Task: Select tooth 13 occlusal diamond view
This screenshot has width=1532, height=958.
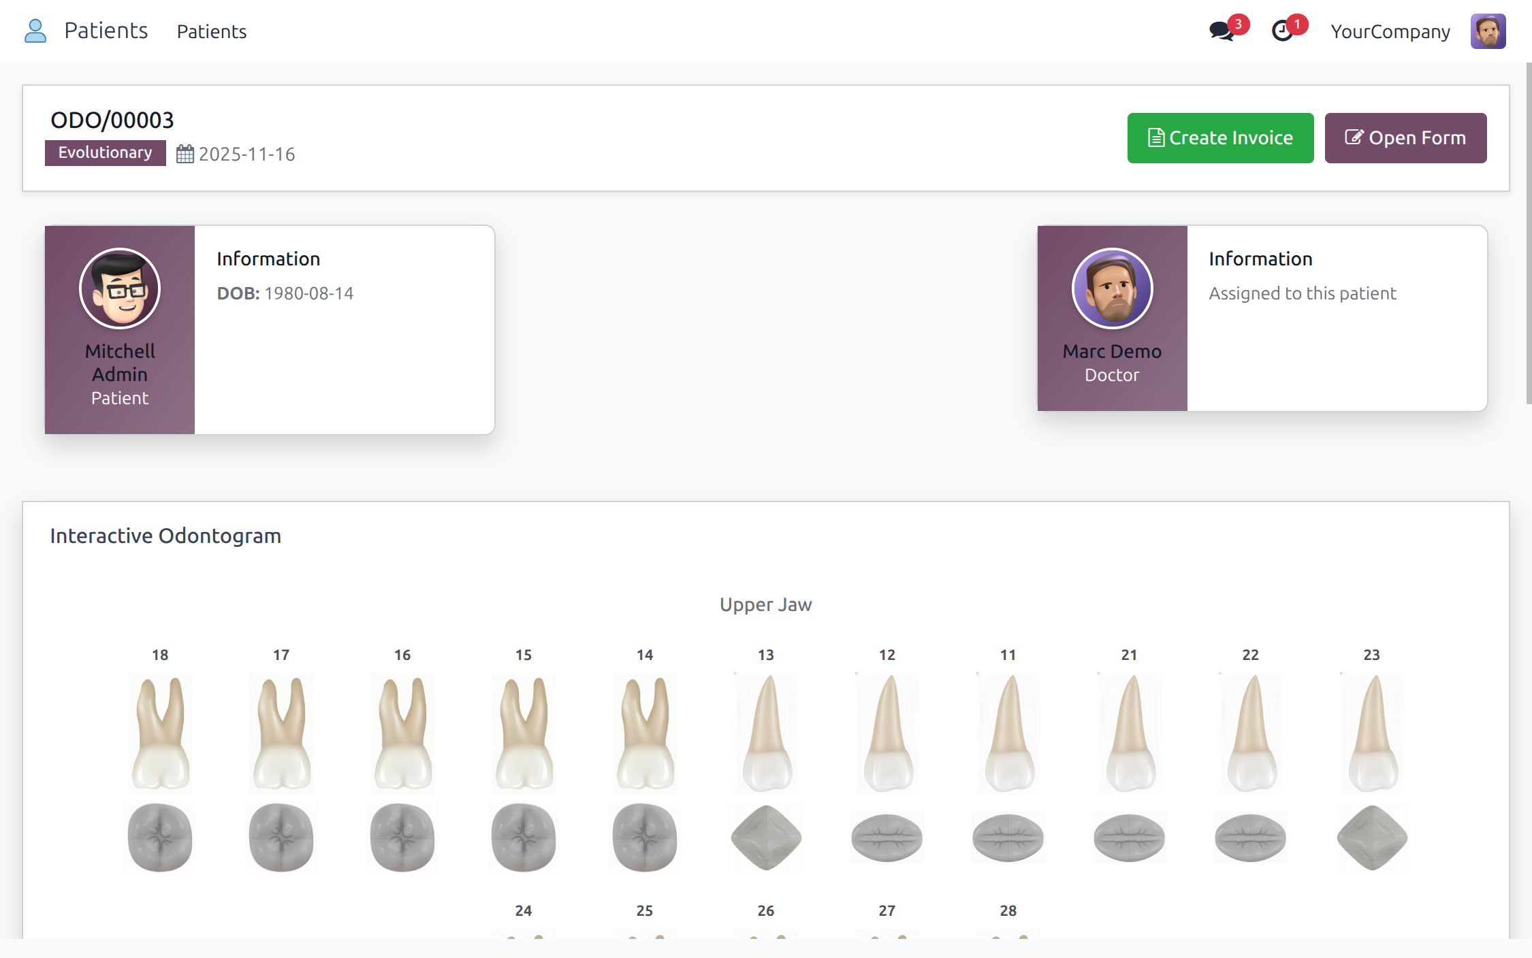Action: (766, 838)
